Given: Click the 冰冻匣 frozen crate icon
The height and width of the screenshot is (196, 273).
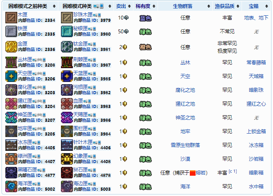Looking at the screenshot, I should (11, 145).
